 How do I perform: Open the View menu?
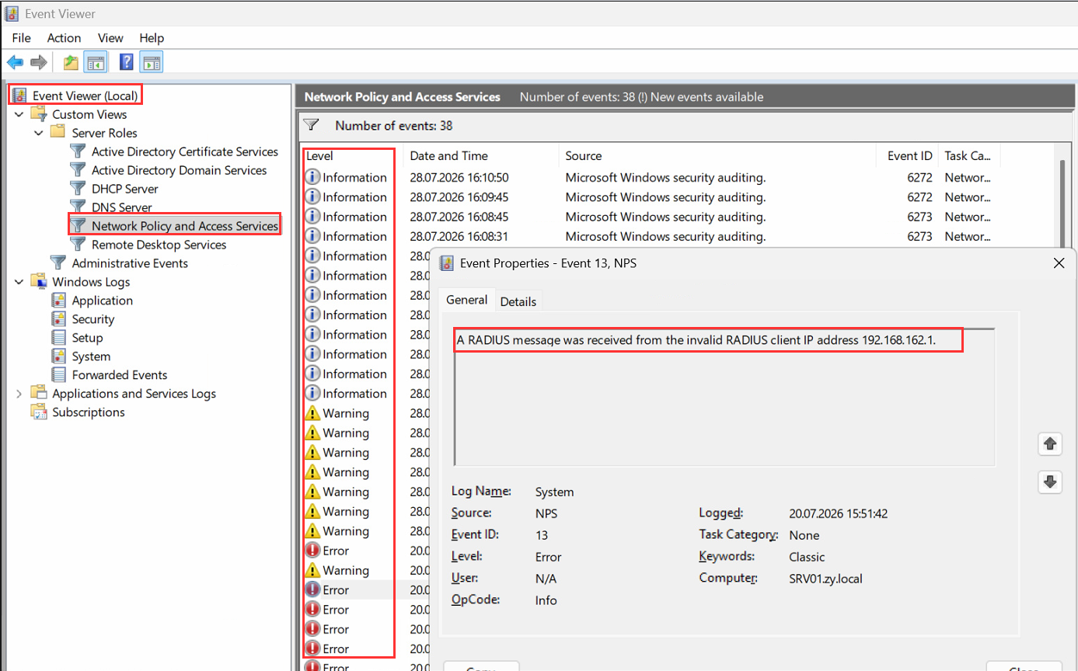(x=110, y=38)
